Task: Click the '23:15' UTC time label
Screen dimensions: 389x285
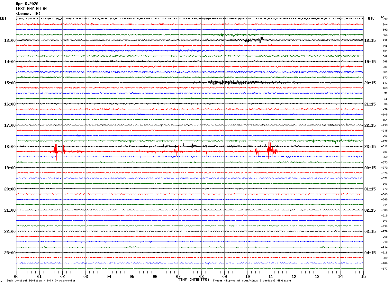Action: [370, 147]
